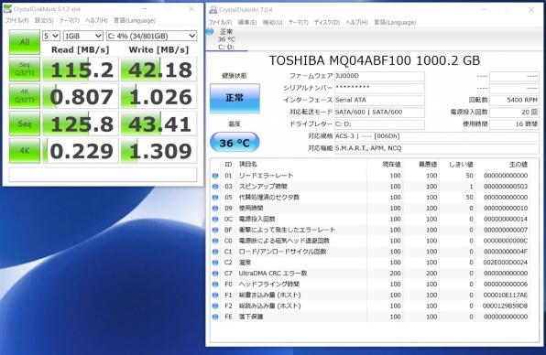Open CrystalDiskInfo 機能(U) menu
Image resolution: width=546 pixels, height=355 pixels.
click(x=273, y=22)
